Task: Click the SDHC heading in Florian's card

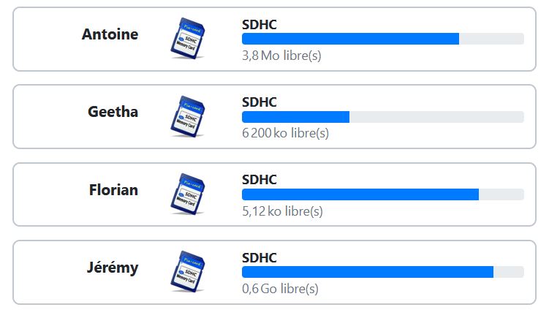Action: point(259,180)
